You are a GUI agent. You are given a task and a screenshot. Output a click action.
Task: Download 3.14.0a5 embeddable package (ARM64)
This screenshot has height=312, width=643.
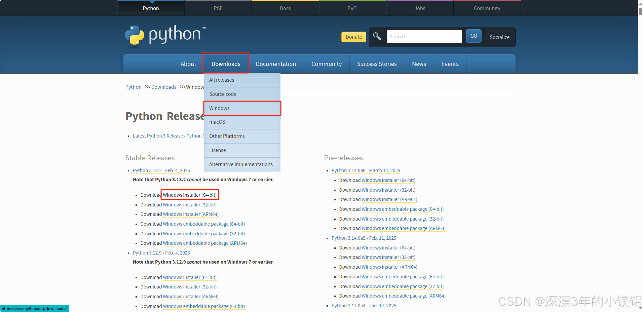[404, 296]
